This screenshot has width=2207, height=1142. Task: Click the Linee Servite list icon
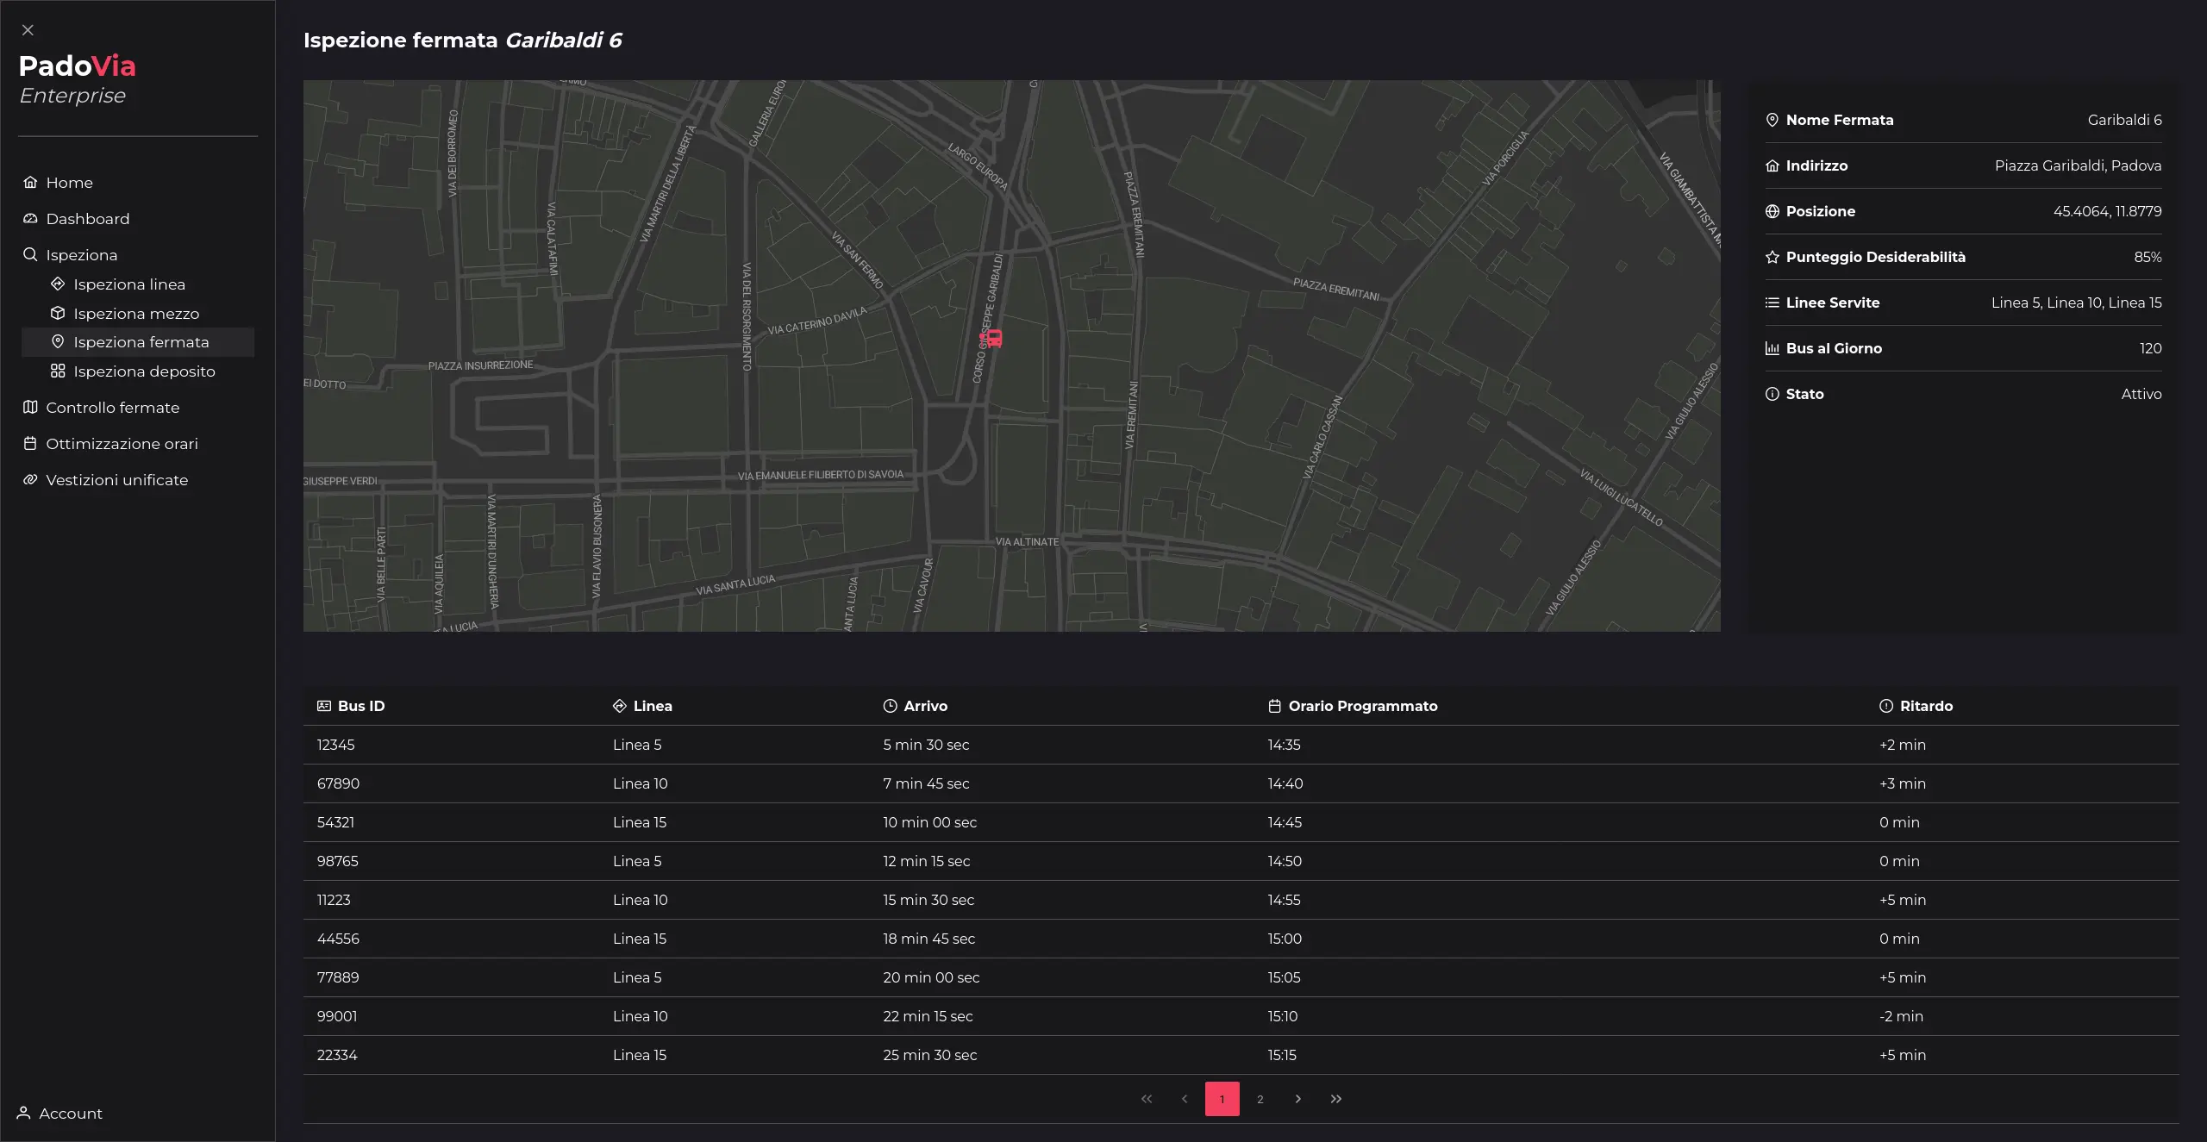(1772, 303)
